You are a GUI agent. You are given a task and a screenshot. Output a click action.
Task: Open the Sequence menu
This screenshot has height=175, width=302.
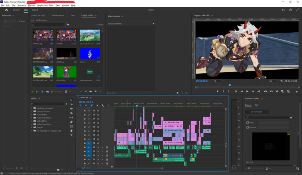22,5
